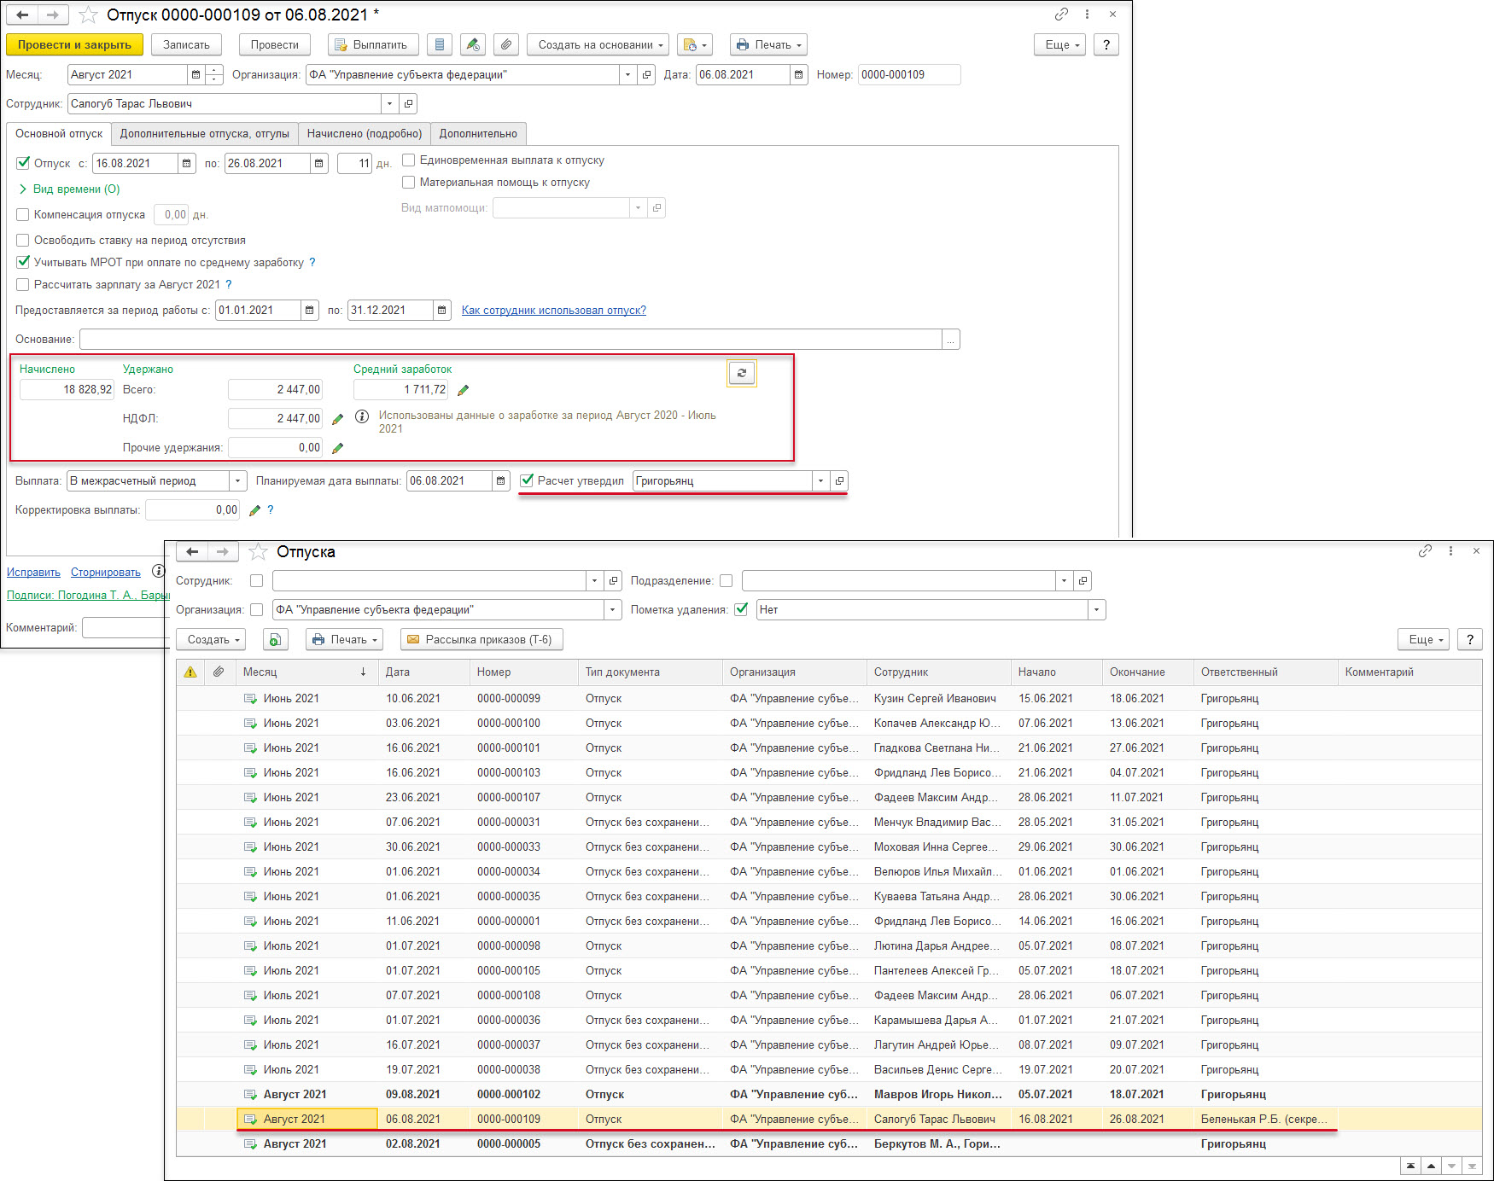This screenshot has height=1181, width=1494.
Task: Add Отпуск document to favorites star
Action: (x=88, y=15)
